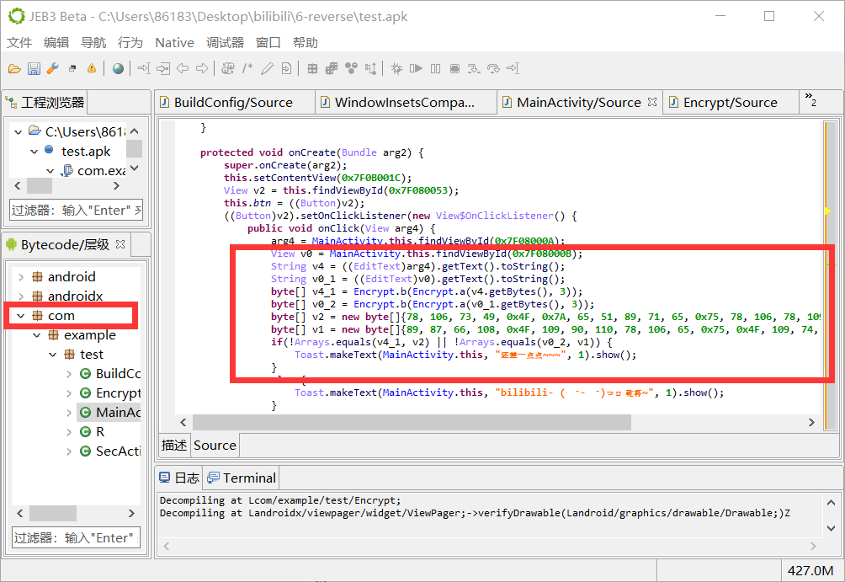The width and height of the screenshot is (845, 582).
Task: Click the boxed arrow follow icon
Action: click(163, 68)
